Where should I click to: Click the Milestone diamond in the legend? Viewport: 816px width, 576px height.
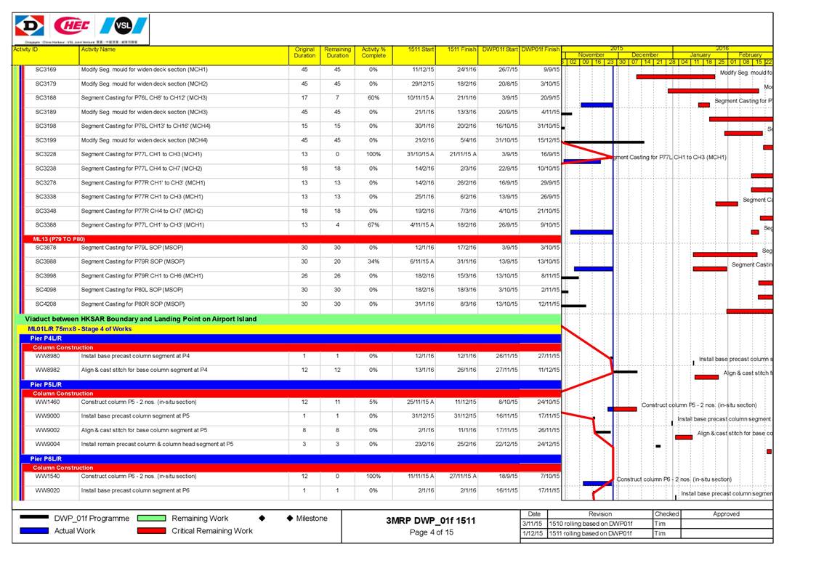(x=290, y=518)
